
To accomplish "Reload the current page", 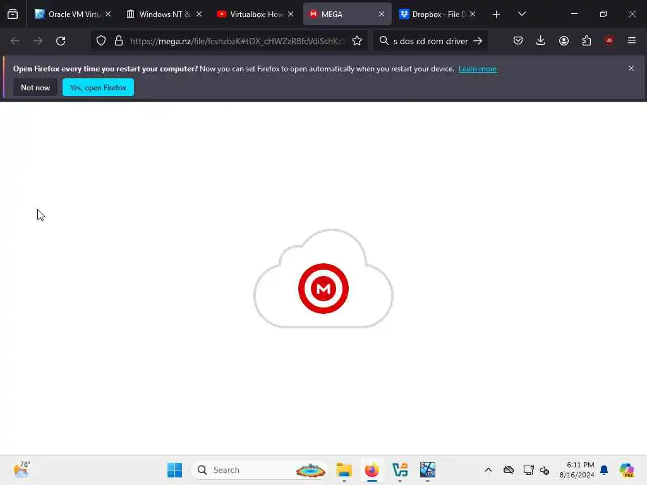I will pyautogui.click(x=61, y=41).
